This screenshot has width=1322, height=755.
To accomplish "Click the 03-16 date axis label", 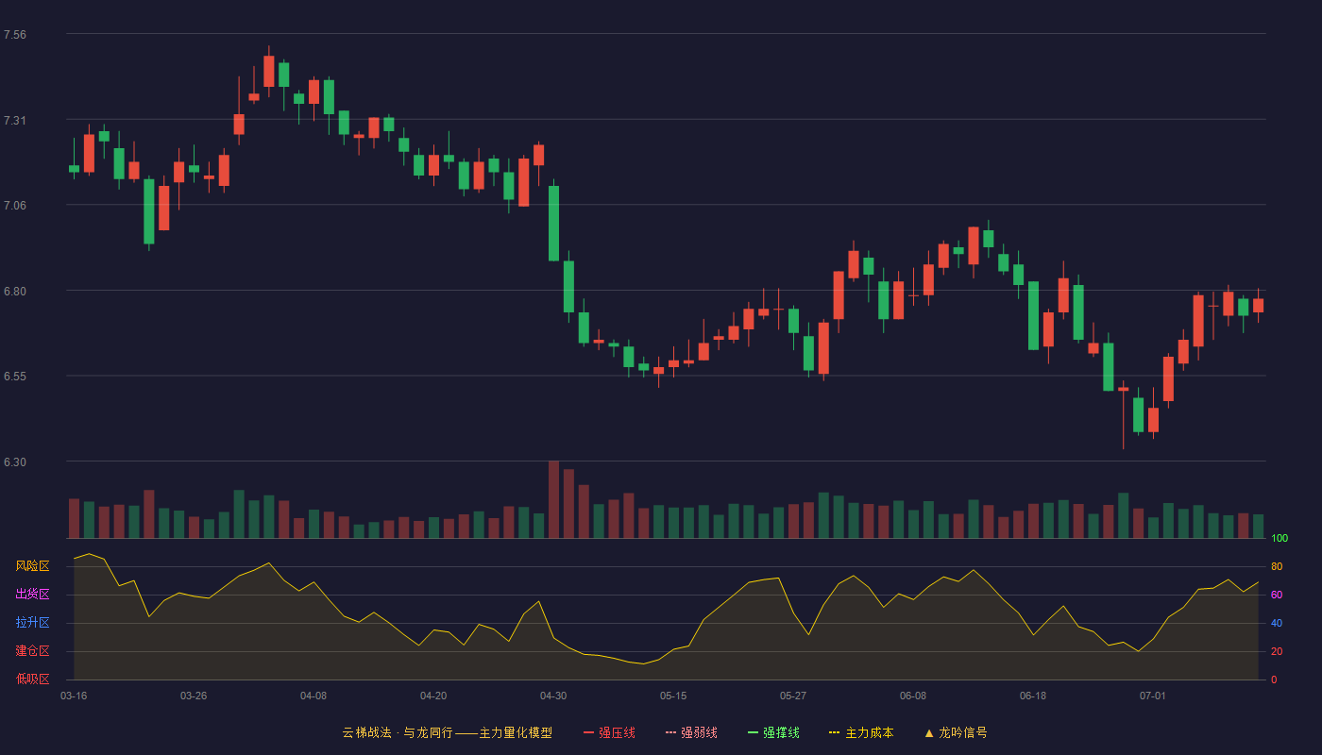I will tap(74, 696).
